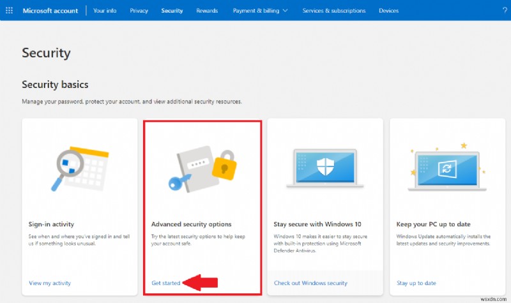The width and height of the screenshot is (511, 303).
Task: Open the Rewards tab
Action: tap(207, 10)
